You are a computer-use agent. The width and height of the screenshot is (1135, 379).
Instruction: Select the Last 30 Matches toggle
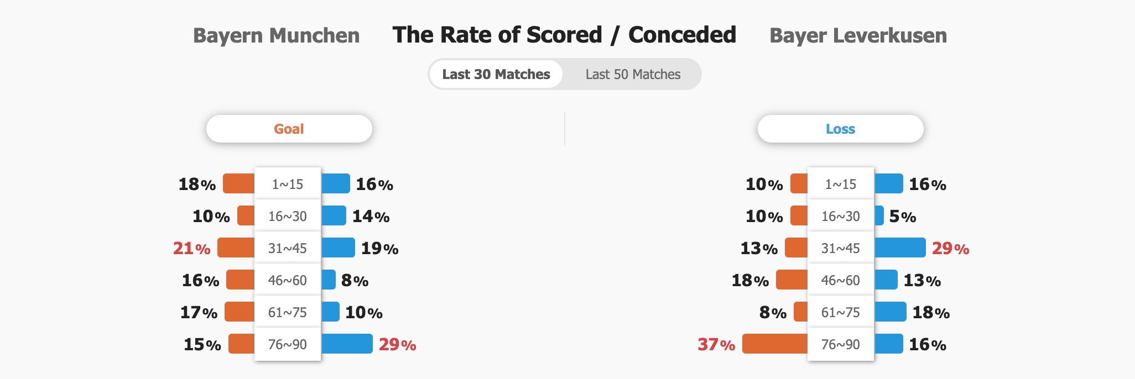(x=496, y=74)
